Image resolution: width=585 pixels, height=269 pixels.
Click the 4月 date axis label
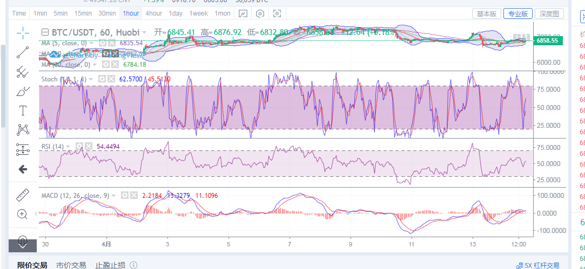point(107,244)
